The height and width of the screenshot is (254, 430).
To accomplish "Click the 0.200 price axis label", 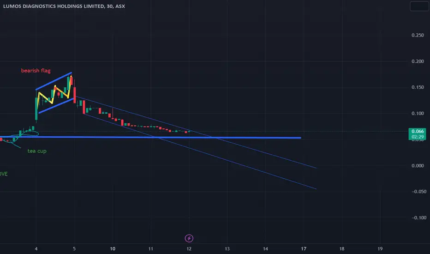I will tap(418, 61).
